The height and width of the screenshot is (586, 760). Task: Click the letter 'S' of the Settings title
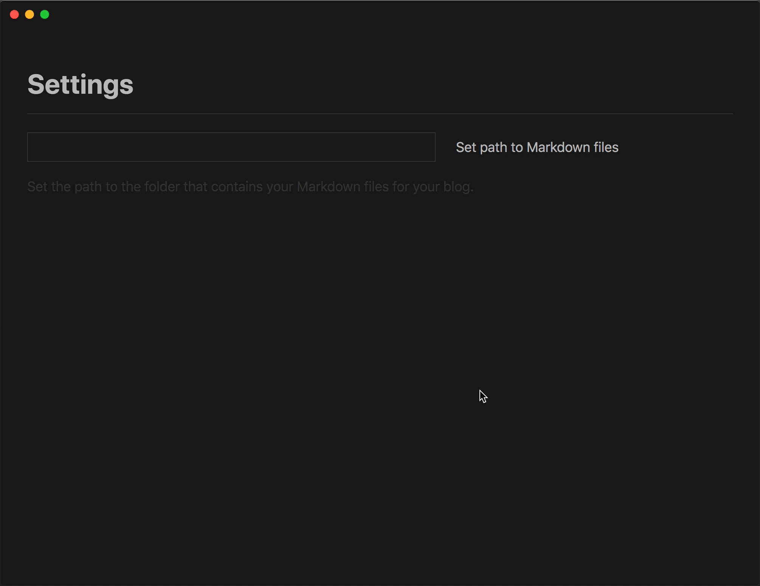36,84
